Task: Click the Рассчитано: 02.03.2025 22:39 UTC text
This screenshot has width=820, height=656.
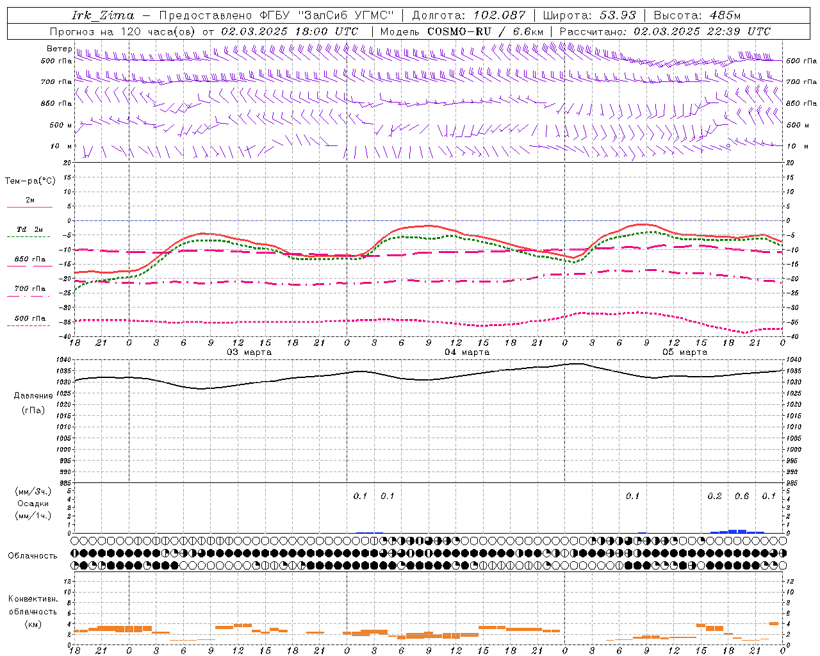Action: [x=665, y=31]
